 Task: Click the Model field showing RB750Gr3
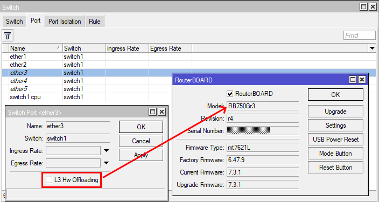[x=263, y=106]
